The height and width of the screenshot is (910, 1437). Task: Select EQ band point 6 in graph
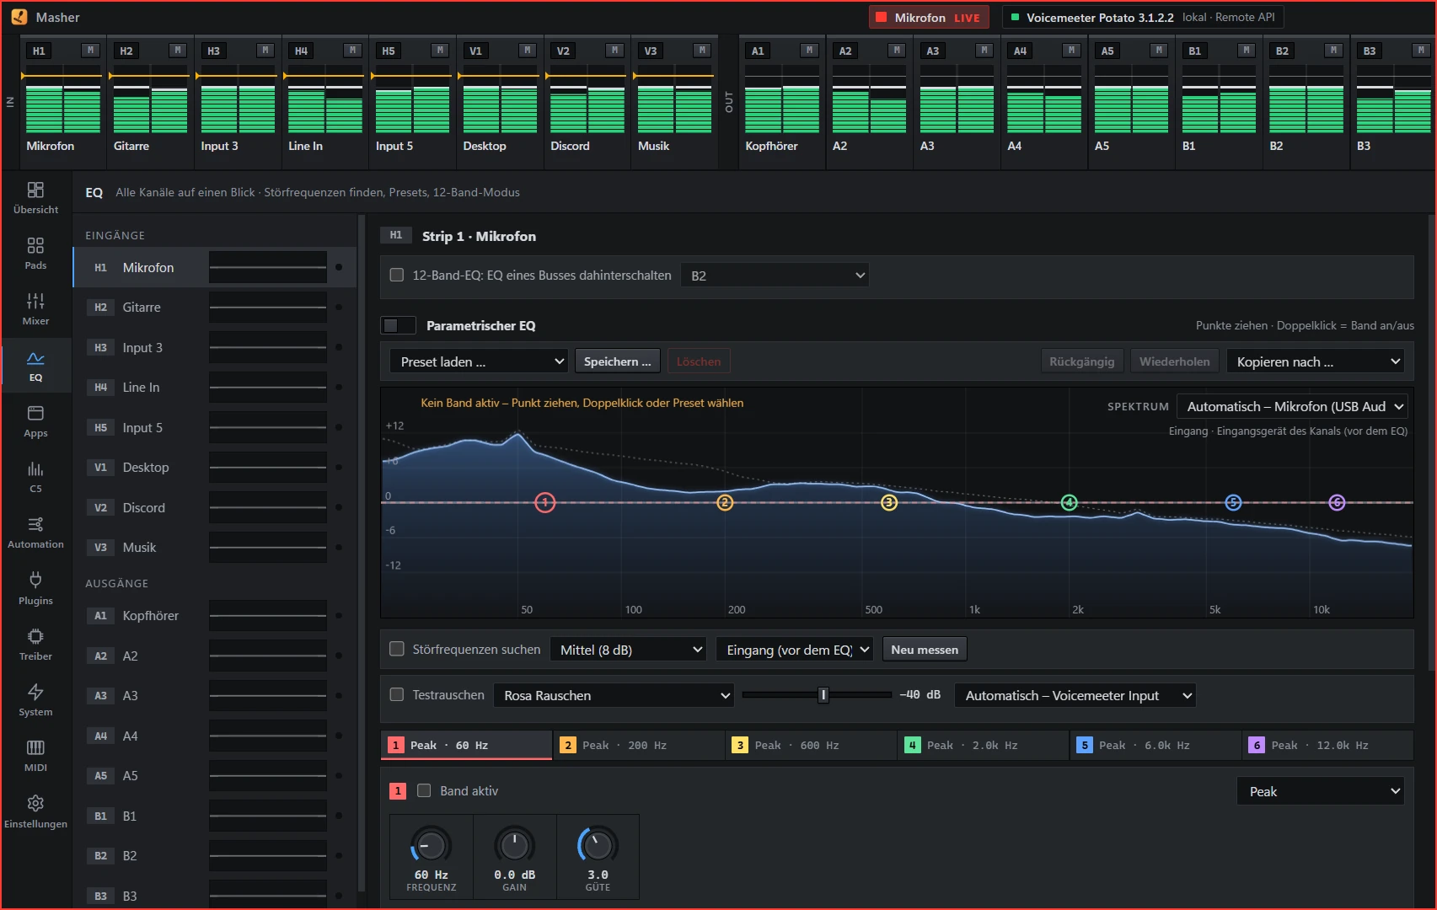pos(1337,502)
